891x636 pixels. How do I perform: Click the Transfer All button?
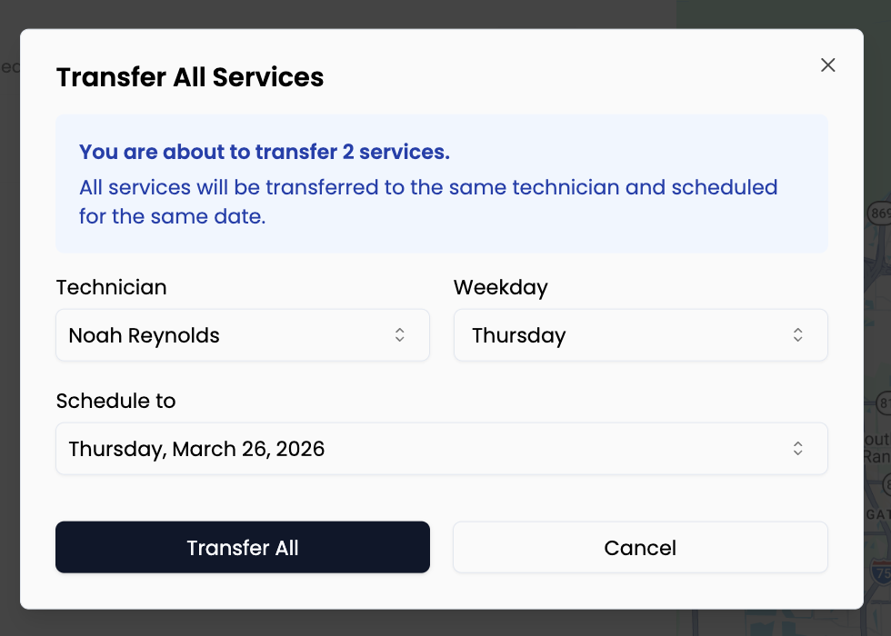(243, 547)
